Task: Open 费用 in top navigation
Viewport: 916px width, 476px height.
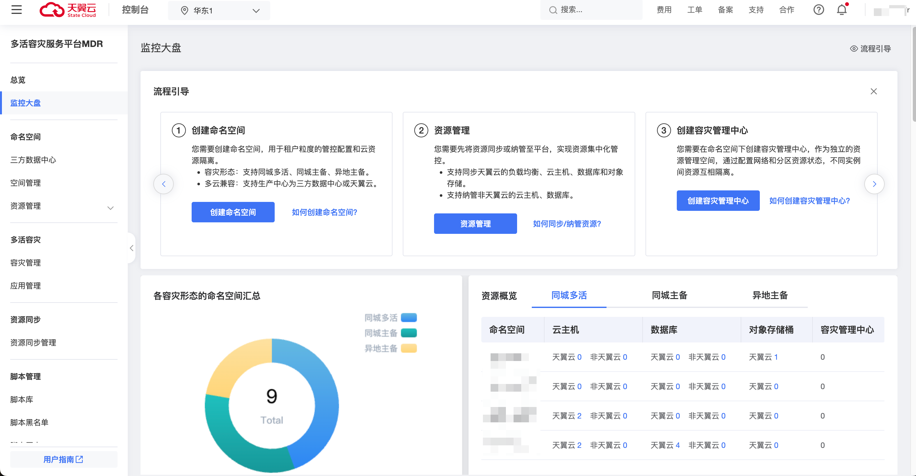Action: tap(664, 10)
